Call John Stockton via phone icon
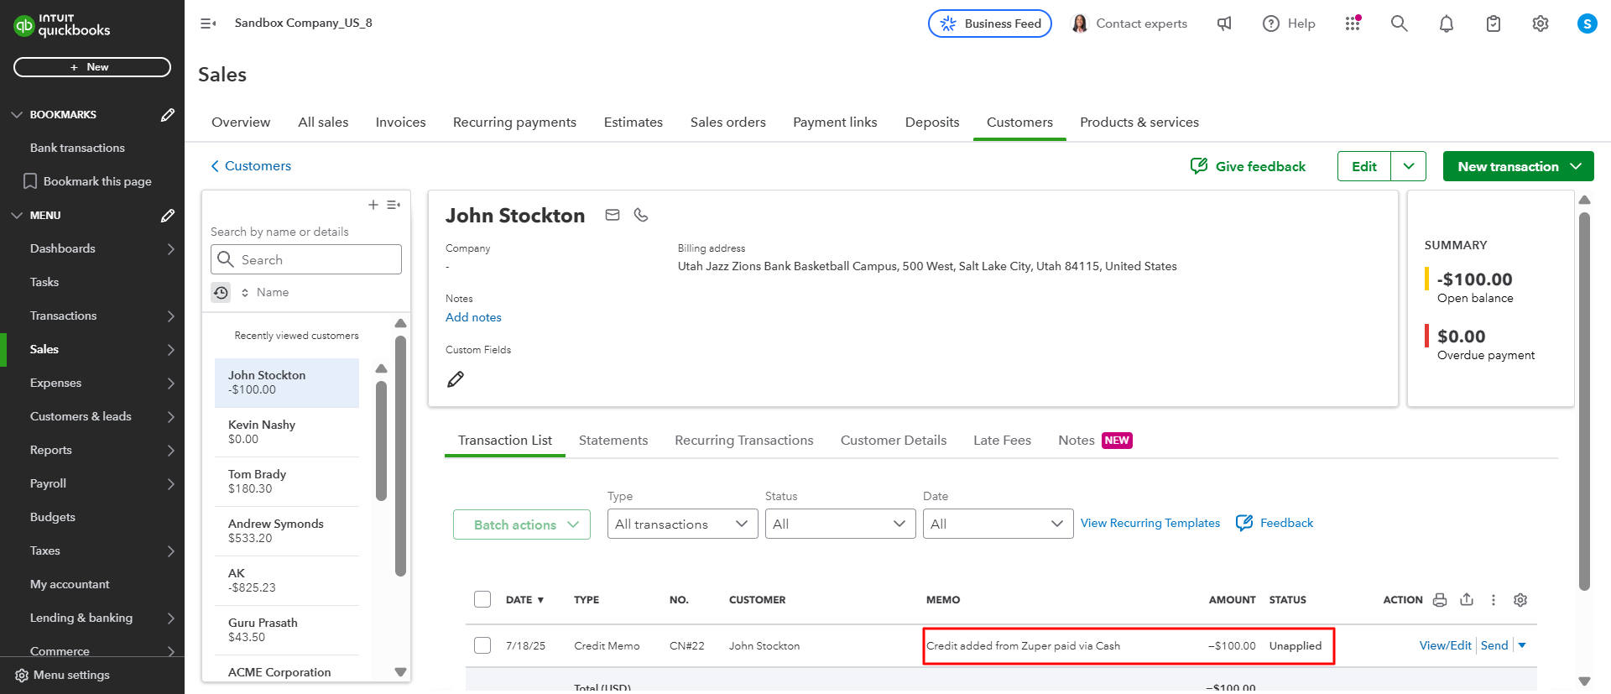 (641, 215)
